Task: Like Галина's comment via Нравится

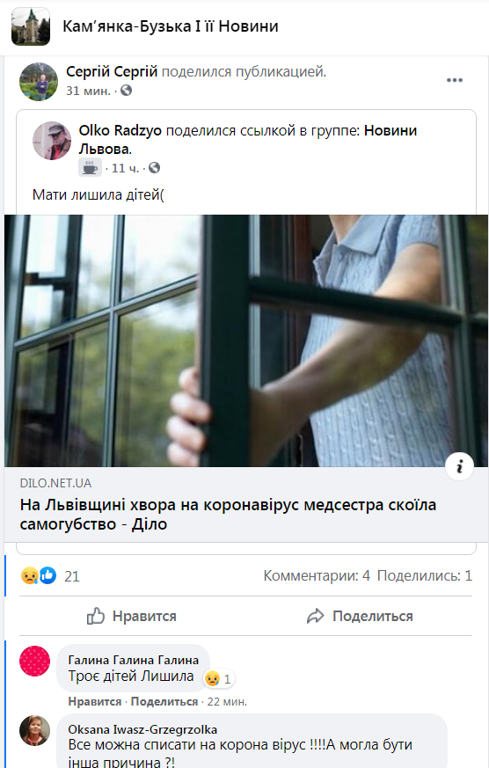Action: (x=94, y=701)
